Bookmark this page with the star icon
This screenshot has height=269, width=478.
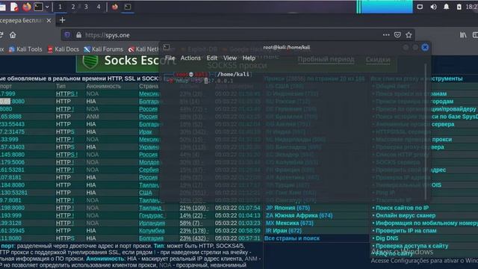[409, 35]
